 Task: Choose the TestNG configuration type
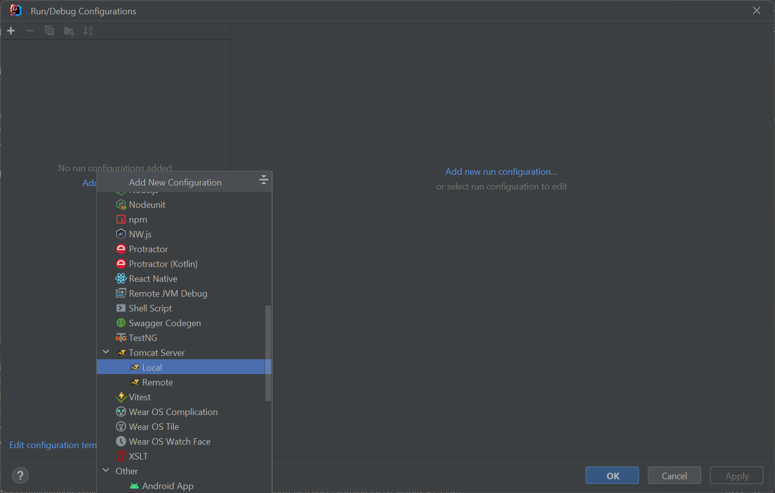tap(181, 338)
